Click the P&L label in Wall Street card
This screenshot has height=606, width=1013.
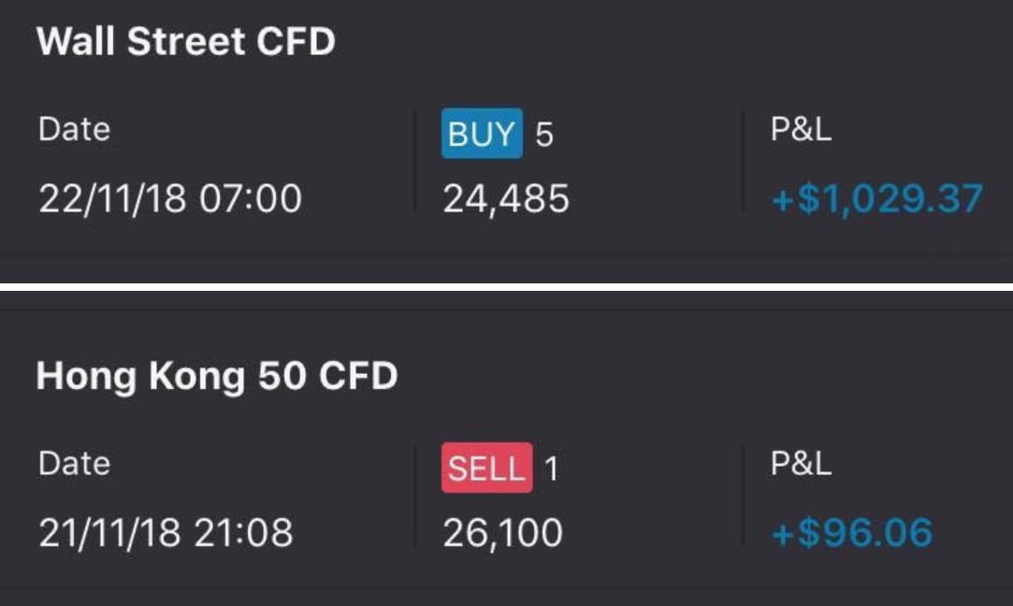(801, 130)
